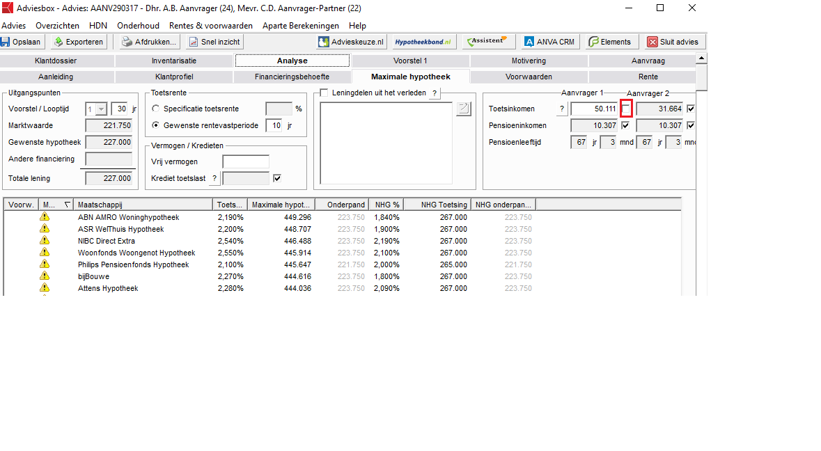Screen dimensions: 821x451
Task: Select Specificatie toetsrente radio button
Action: 155,109
